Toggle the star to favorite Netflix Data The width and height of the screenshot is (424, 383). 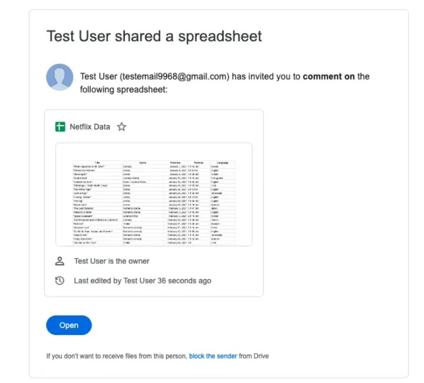point(121,127)
